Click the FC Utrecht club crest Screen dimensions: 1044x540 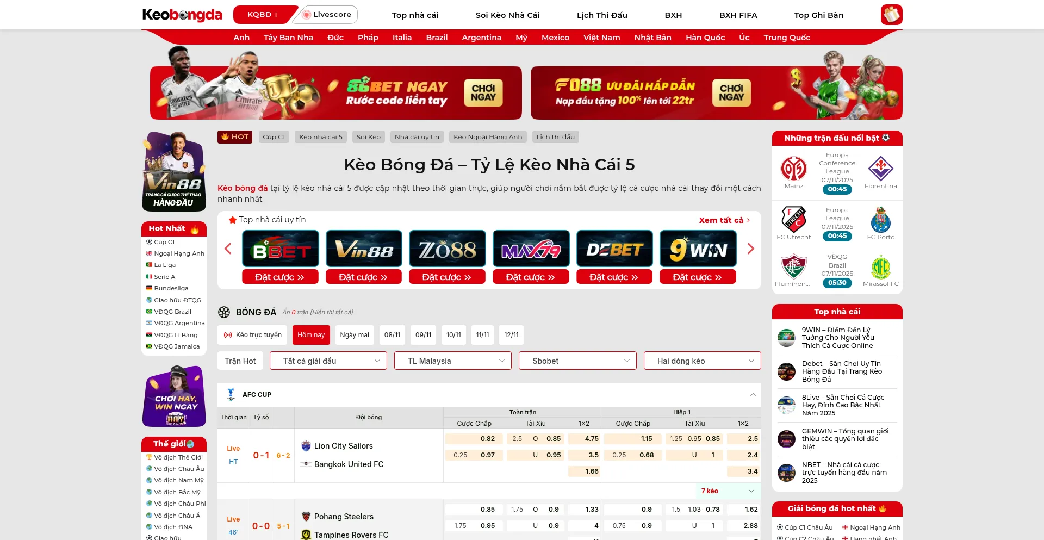click(794, 219)
